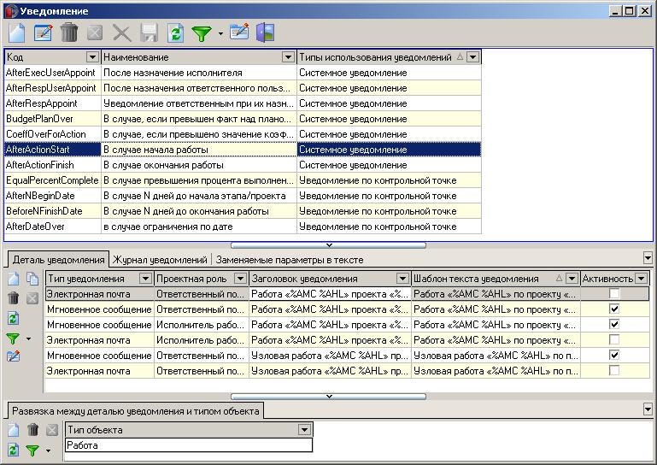The width and height of the screenshot is (657, 465).
Task: Save changes with the floppy disk icon
Action: tap(149, 32)
